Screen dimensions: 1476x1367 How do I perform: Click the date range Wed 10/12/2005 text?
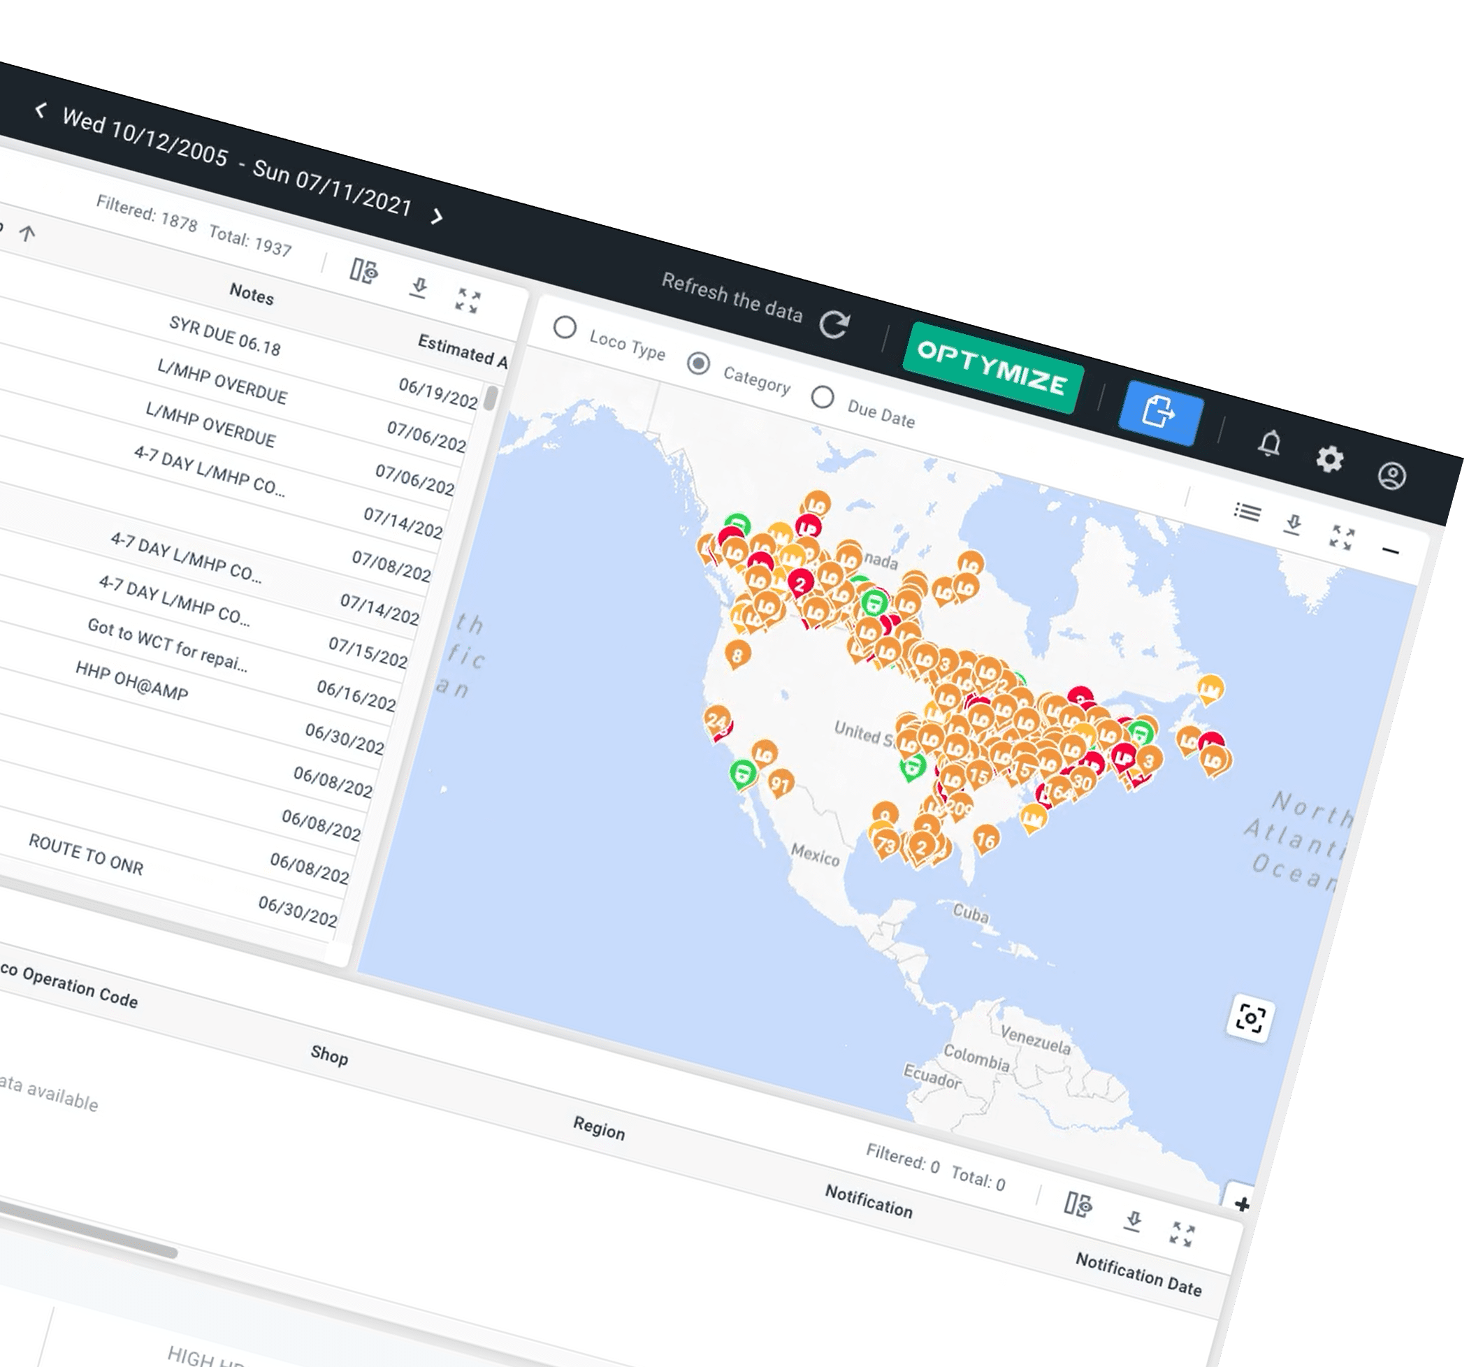pyautogui.click(x=145, y=137)
